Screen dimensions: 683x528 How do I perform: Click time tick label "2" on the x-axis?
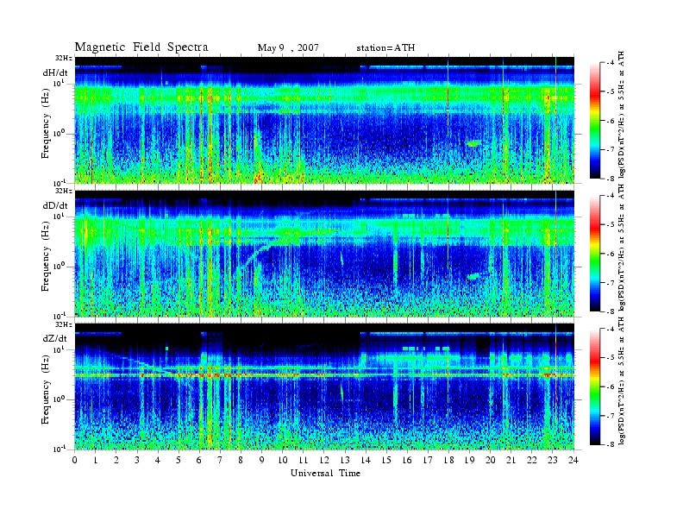(x=116, y=460)
